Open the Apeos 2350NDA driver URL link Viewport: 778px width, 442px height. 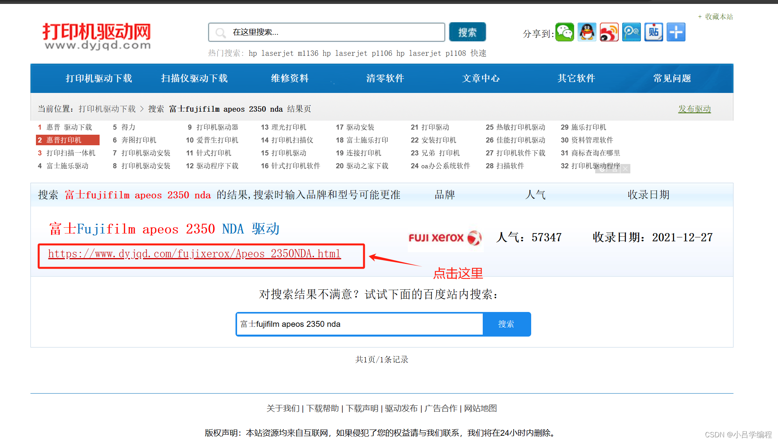pyautogui.click(x=194, y=254)
